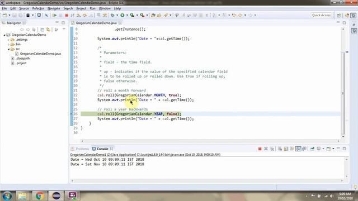Viewport: 358px width, 201px height.
Task: Open the Refactor menu
Action: tap(38, 8)
